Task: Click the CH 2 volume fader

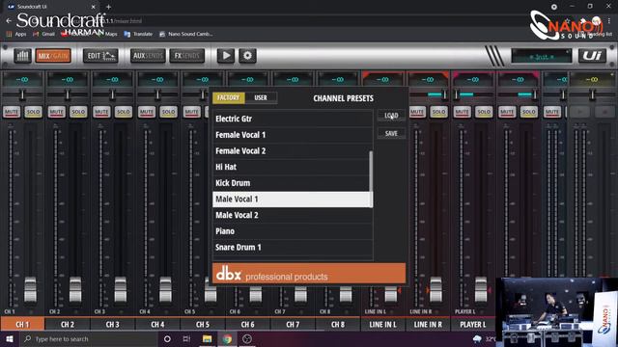Action: pyautogui.click(x=75, y=289)
